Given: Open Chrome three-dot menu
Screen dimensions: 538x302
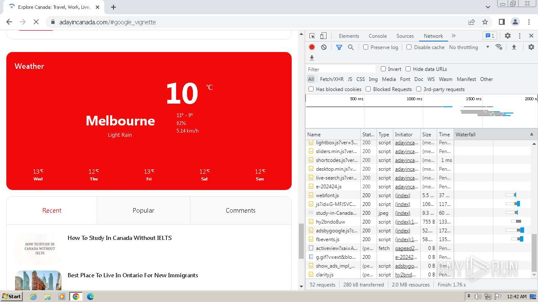Looking at the screenshot, I should pos(528,22).
